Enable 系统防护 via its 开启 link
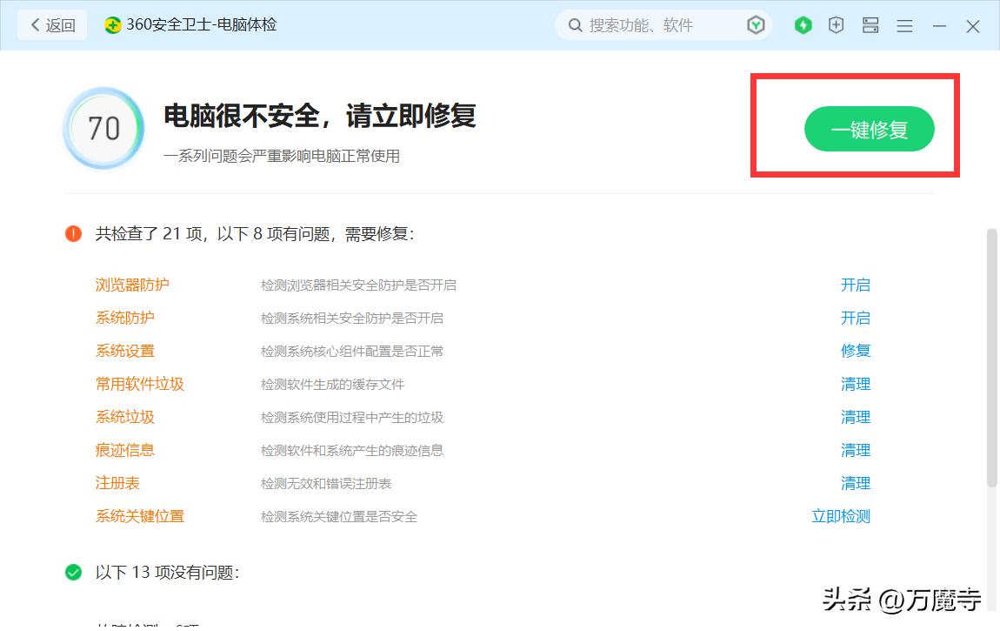This screenshot has width=1000, height=631. click(856, 318)
